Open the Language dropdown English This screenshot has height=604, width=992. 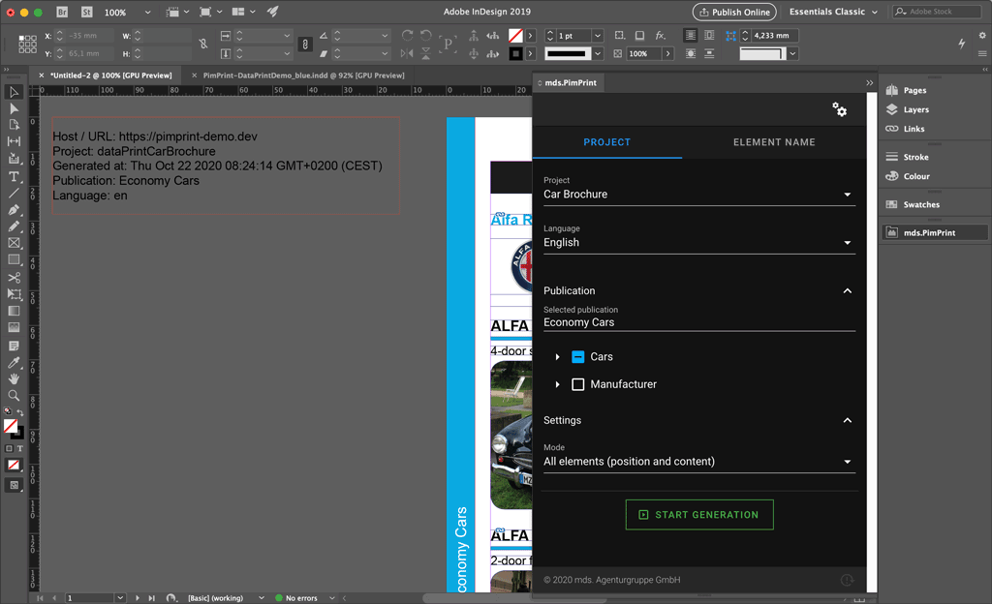click(699, 243)
